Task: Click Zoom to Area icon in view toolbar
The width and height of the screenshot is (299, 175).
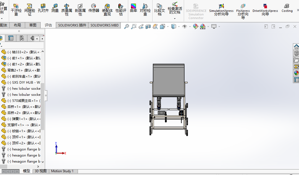Action: 134,26
